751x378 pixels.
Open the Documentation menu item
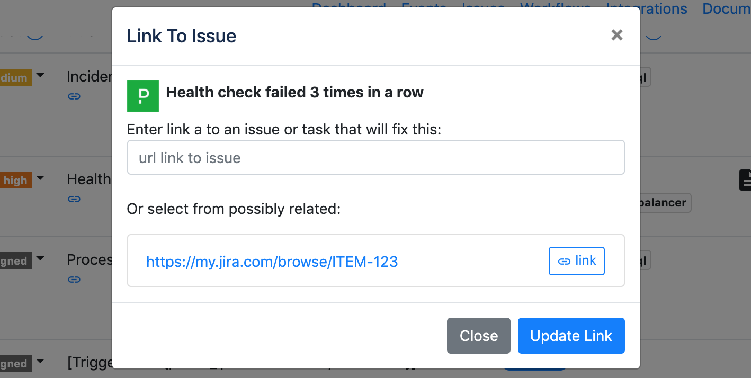click(727, 8)
